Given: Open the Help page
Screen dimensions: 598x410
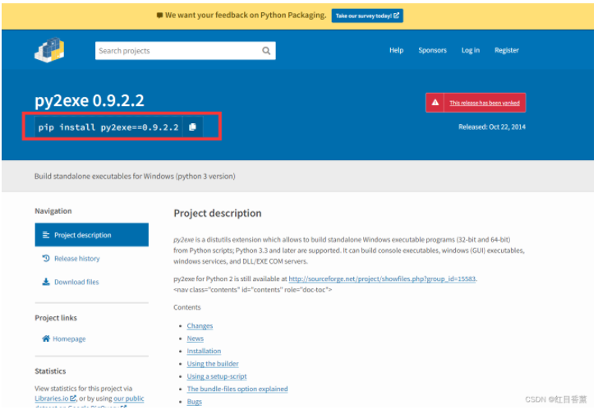Looking at the screenshot, I should (396, 50).
